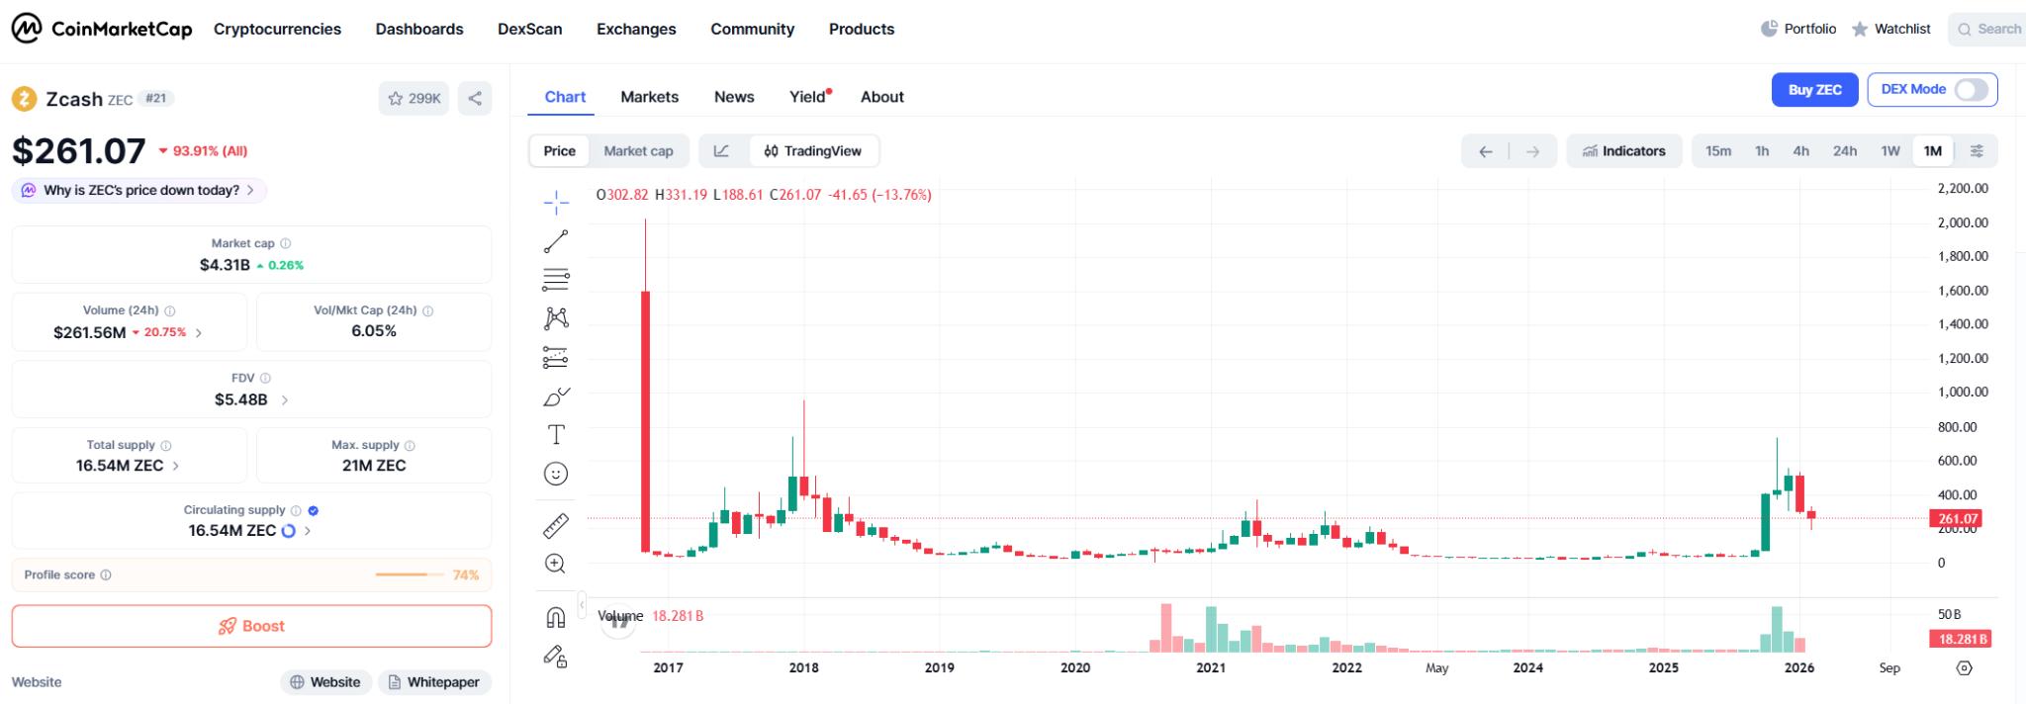The width and height of the screenshot is (2026, 704).
Task: Enable the Magnet snapping mode
Action: point(557,616)
